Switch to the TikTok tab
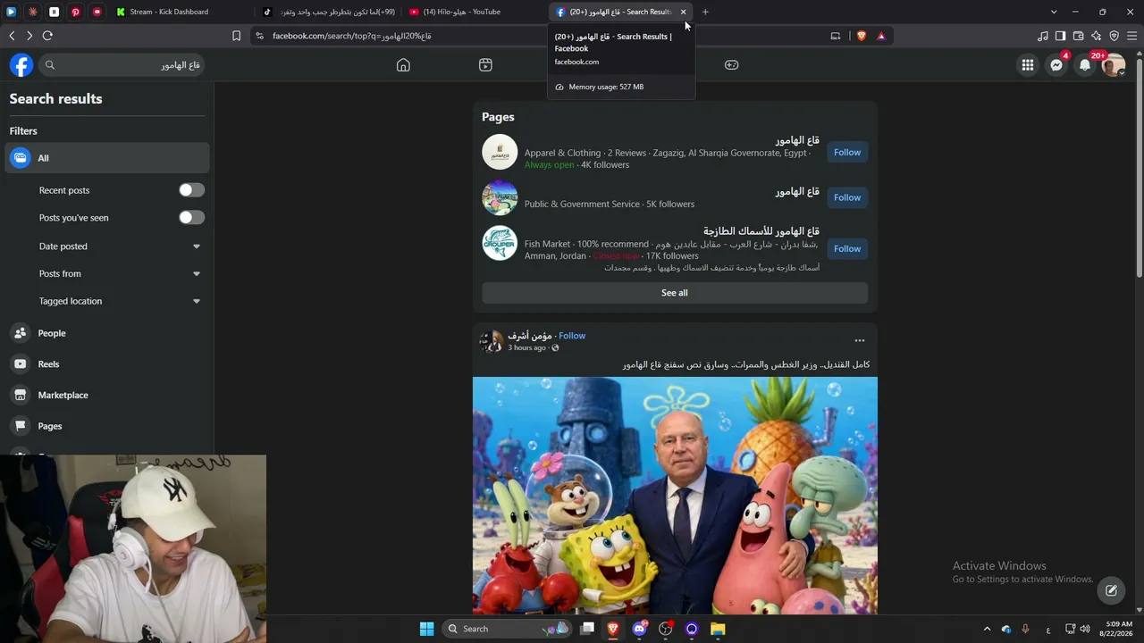Screen dimensions: 1144x643 click(329, 12)
